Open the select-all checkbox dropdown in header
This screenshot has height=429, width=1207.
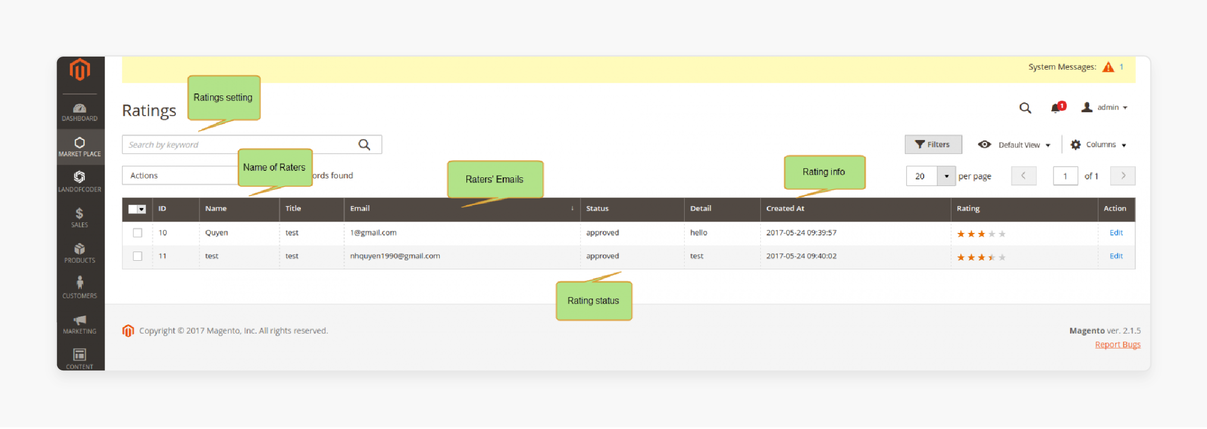click(x=137, y=209)
